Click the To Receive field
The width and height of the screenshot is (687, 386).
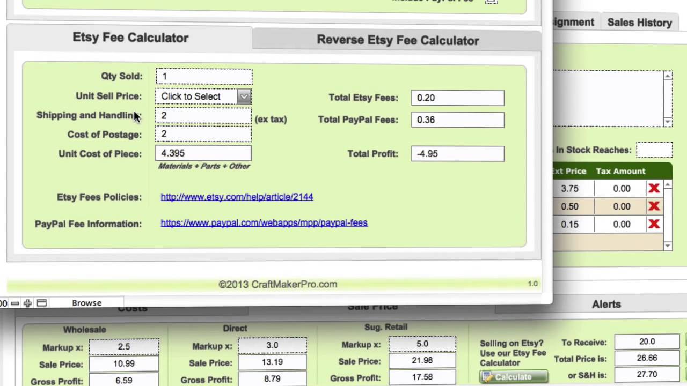click(x=647, y=341)
